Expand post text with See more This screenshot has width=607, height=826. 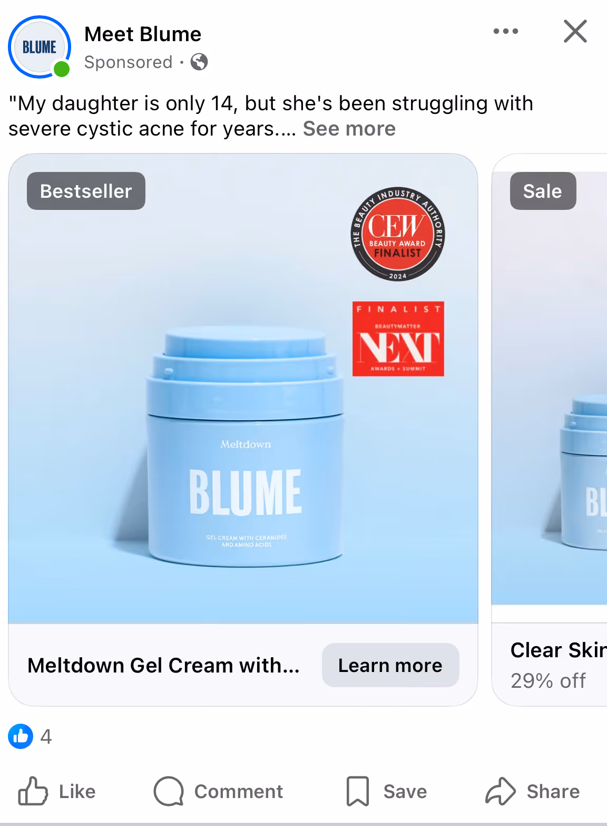click(x=349, y=129)
